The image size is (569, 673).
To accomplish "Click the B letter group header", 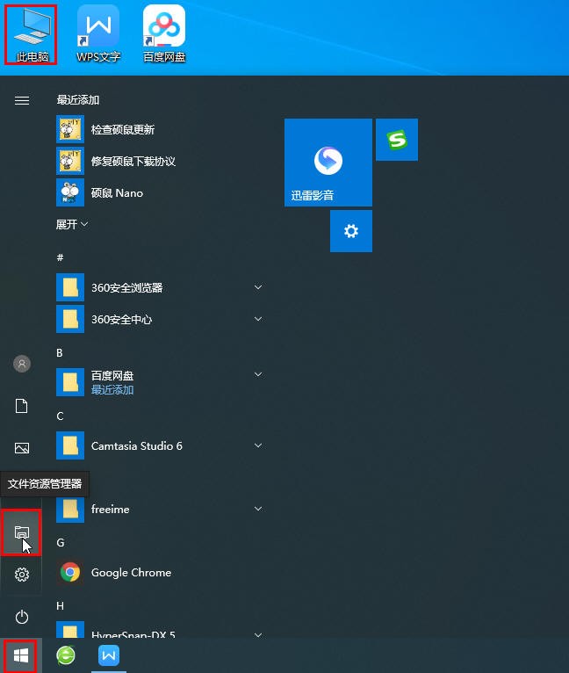I will (60, 353).
